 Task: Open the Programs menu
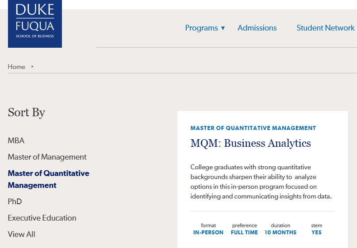[x=201, y=28]
